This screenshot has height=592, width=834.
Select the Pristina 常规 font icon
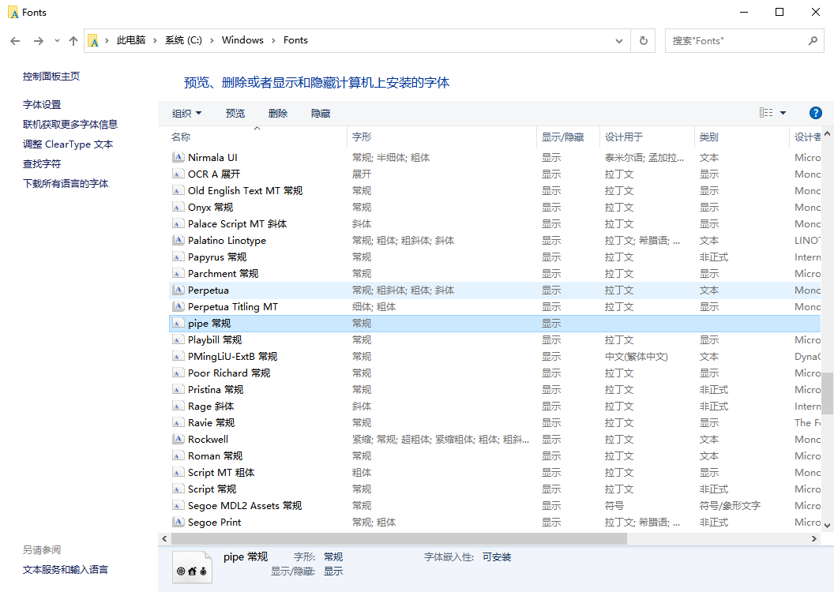[x=178, y=389]
